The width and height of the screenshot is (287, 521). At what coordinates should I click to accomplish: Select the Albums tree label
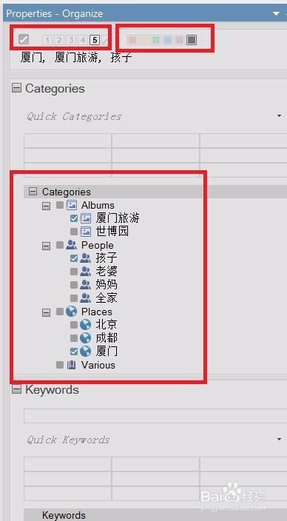pyautogui.click(x=98, y=205)
